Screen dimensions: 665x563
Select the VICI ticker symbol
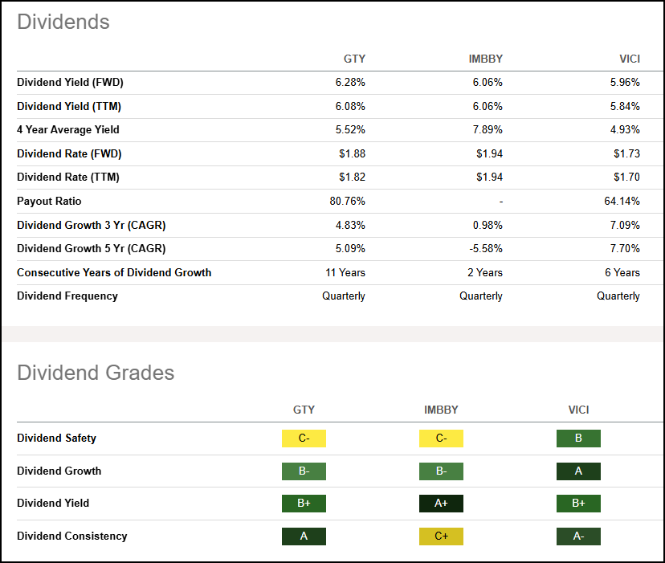tap(630, 59)
